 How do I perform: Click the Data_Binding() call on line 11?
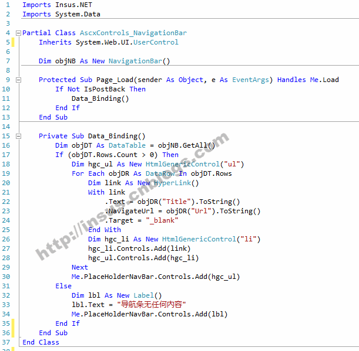pyautogui.click(x=100, y=98)
